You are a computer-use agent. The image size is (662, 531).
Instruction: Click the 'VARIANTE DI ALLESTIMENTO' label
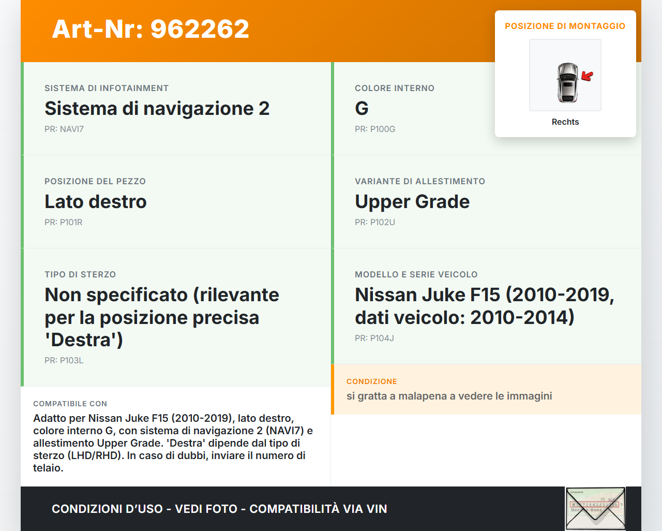(x=420, y=182)
